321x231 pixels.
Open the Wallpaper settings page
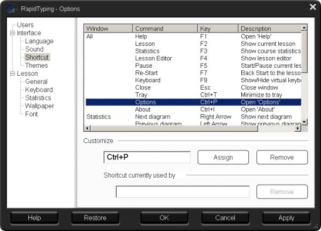coord(40,106)
